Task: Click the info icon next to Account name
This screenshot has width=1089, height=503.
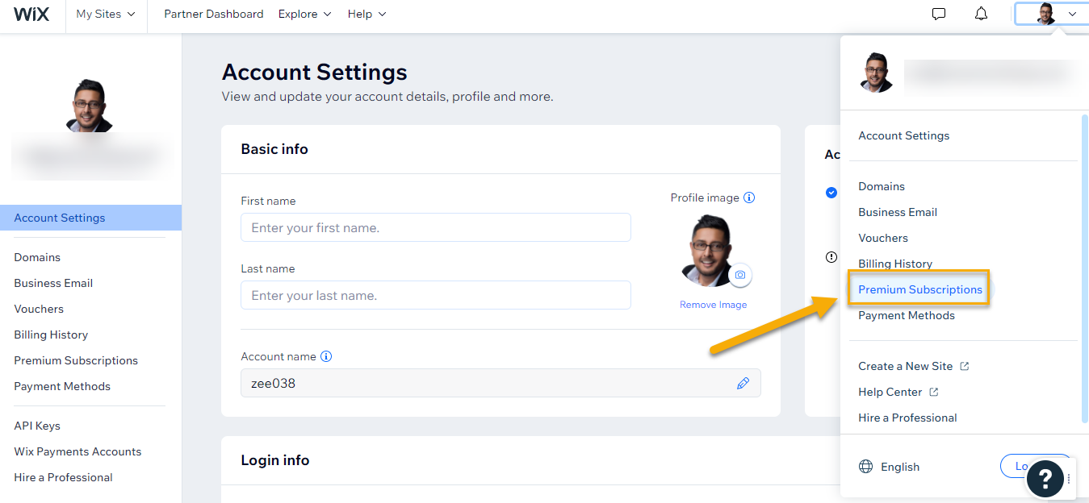Action: 326,355
